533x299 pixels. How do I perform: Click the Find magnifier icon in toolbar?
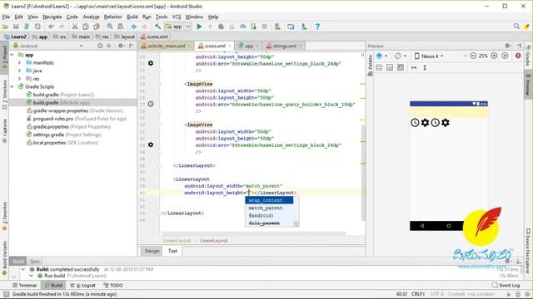pos(109,27)
